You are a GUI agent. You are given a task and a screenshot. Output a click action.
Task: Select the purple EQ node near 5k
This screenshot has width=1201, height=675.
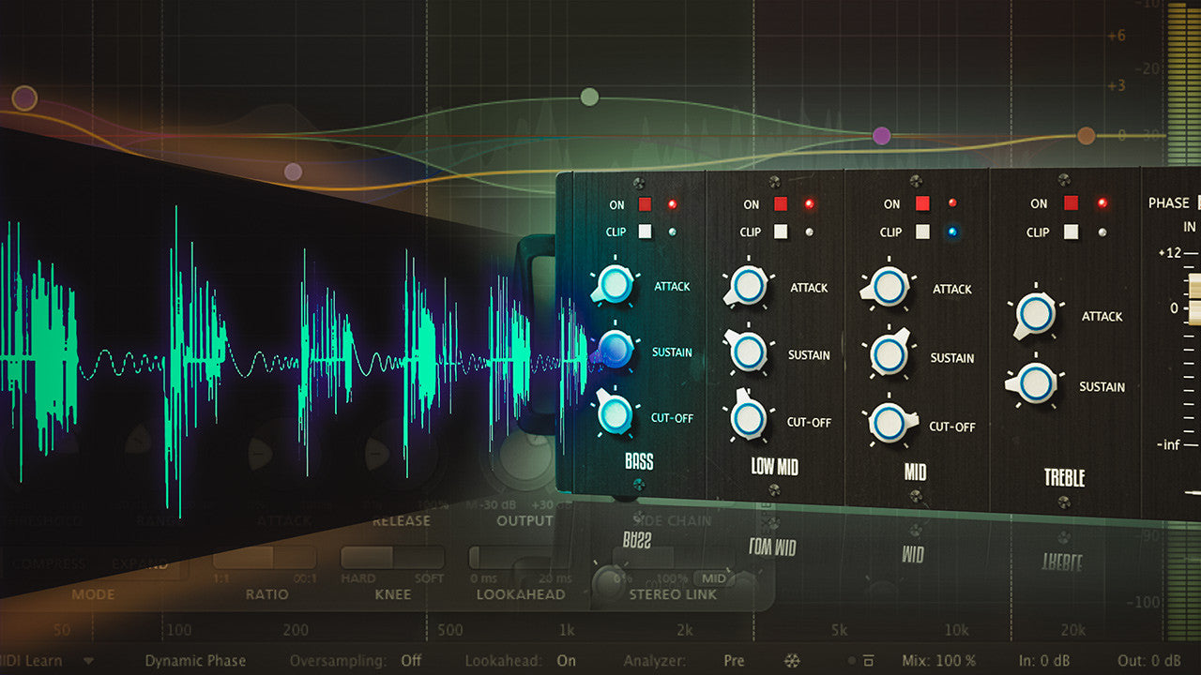[881, 136]
